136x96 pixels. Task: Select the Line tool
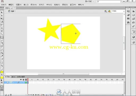click(2, 34)
